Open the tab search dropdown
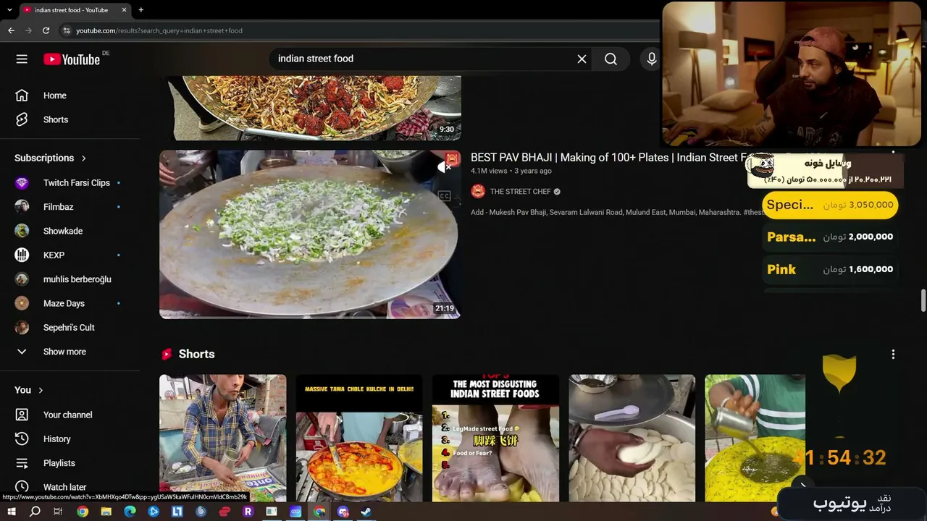This screenshot has width=927, height=521. click(x=9, y=10)
